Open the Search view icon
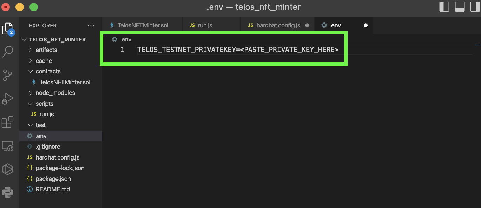 8,51
